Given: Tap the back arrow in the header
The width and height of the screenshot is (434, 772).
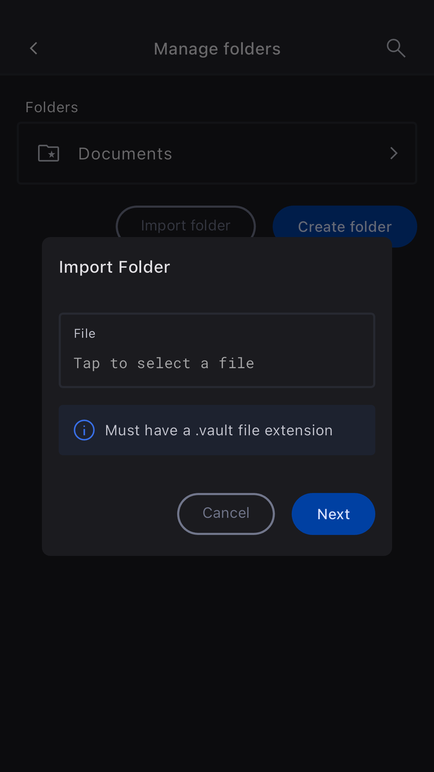Looking at the screenshot, I should coord(34,48).
